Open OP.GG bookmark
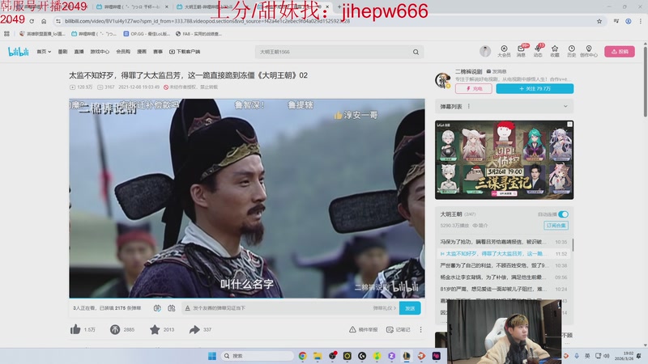648x364 pixels. [x=147, y=34]
